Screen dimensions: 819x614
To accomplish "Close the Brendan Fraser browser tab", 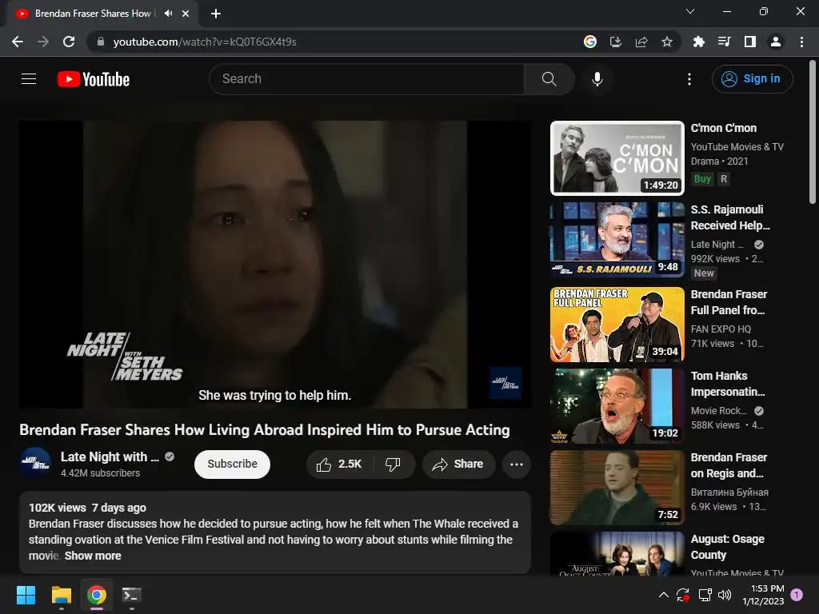I will (186, 14).
